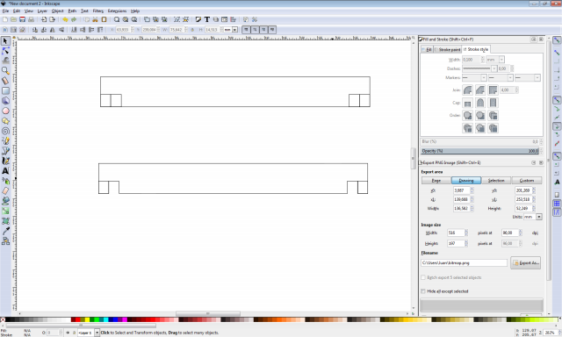Viewport: 562px width, 337px height.
Task: Select the Eraser tool
Action: (x=5, y=191)
